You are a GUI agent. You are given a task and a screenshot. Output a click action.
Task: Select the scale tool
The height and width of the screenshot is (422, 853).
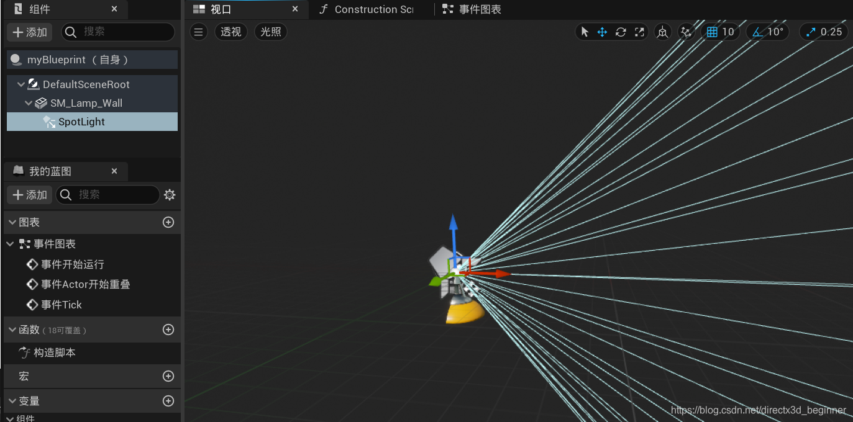click(x=639, y=32)
